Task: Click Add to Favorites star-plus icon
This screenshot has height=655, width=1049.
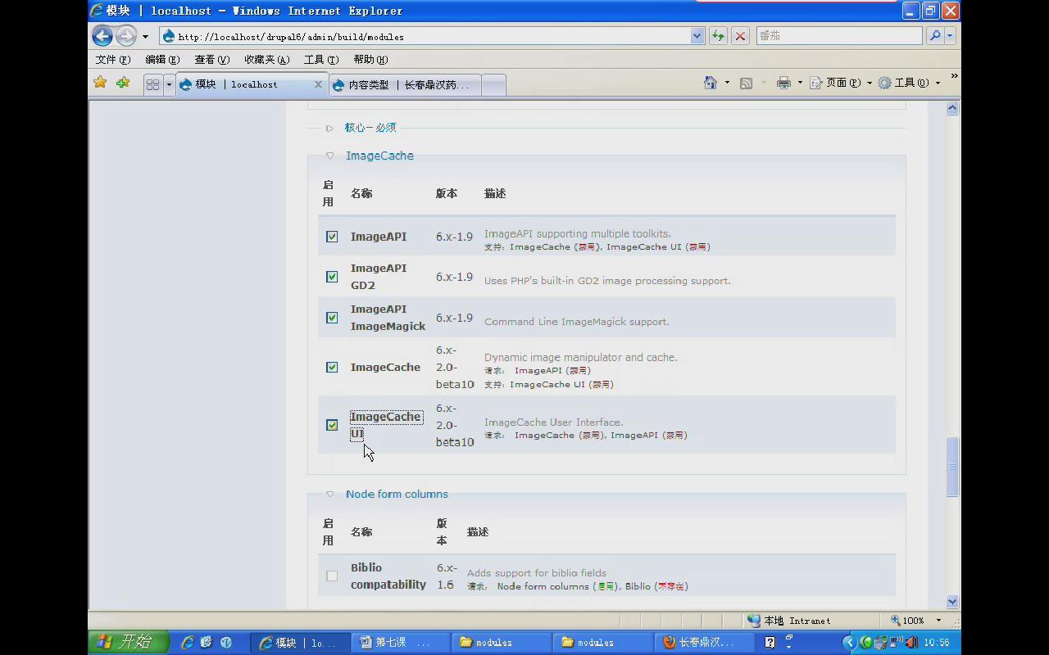Action: [x=123, y=83]
